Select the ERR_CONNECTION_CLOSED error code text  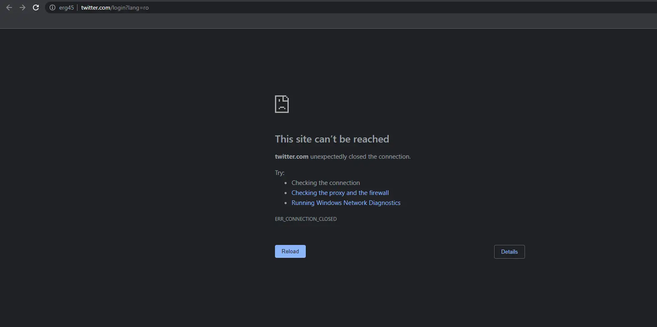coord(306,219)
